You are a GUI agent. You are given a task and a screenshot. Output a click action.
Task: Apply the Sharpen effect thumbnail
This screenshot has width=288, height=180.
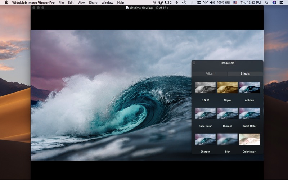205,139
